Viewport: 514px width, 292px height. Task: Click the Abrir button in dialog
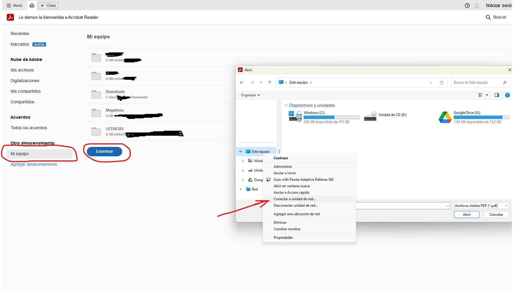pos(467,215)
